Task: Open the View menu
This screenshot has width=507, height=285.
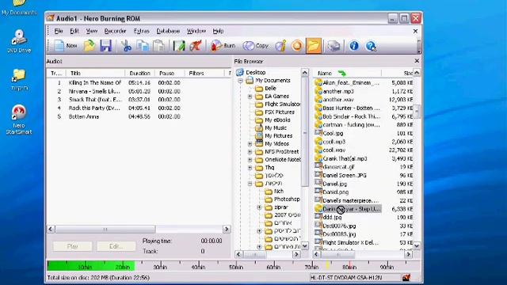Action: coord(92,31)
